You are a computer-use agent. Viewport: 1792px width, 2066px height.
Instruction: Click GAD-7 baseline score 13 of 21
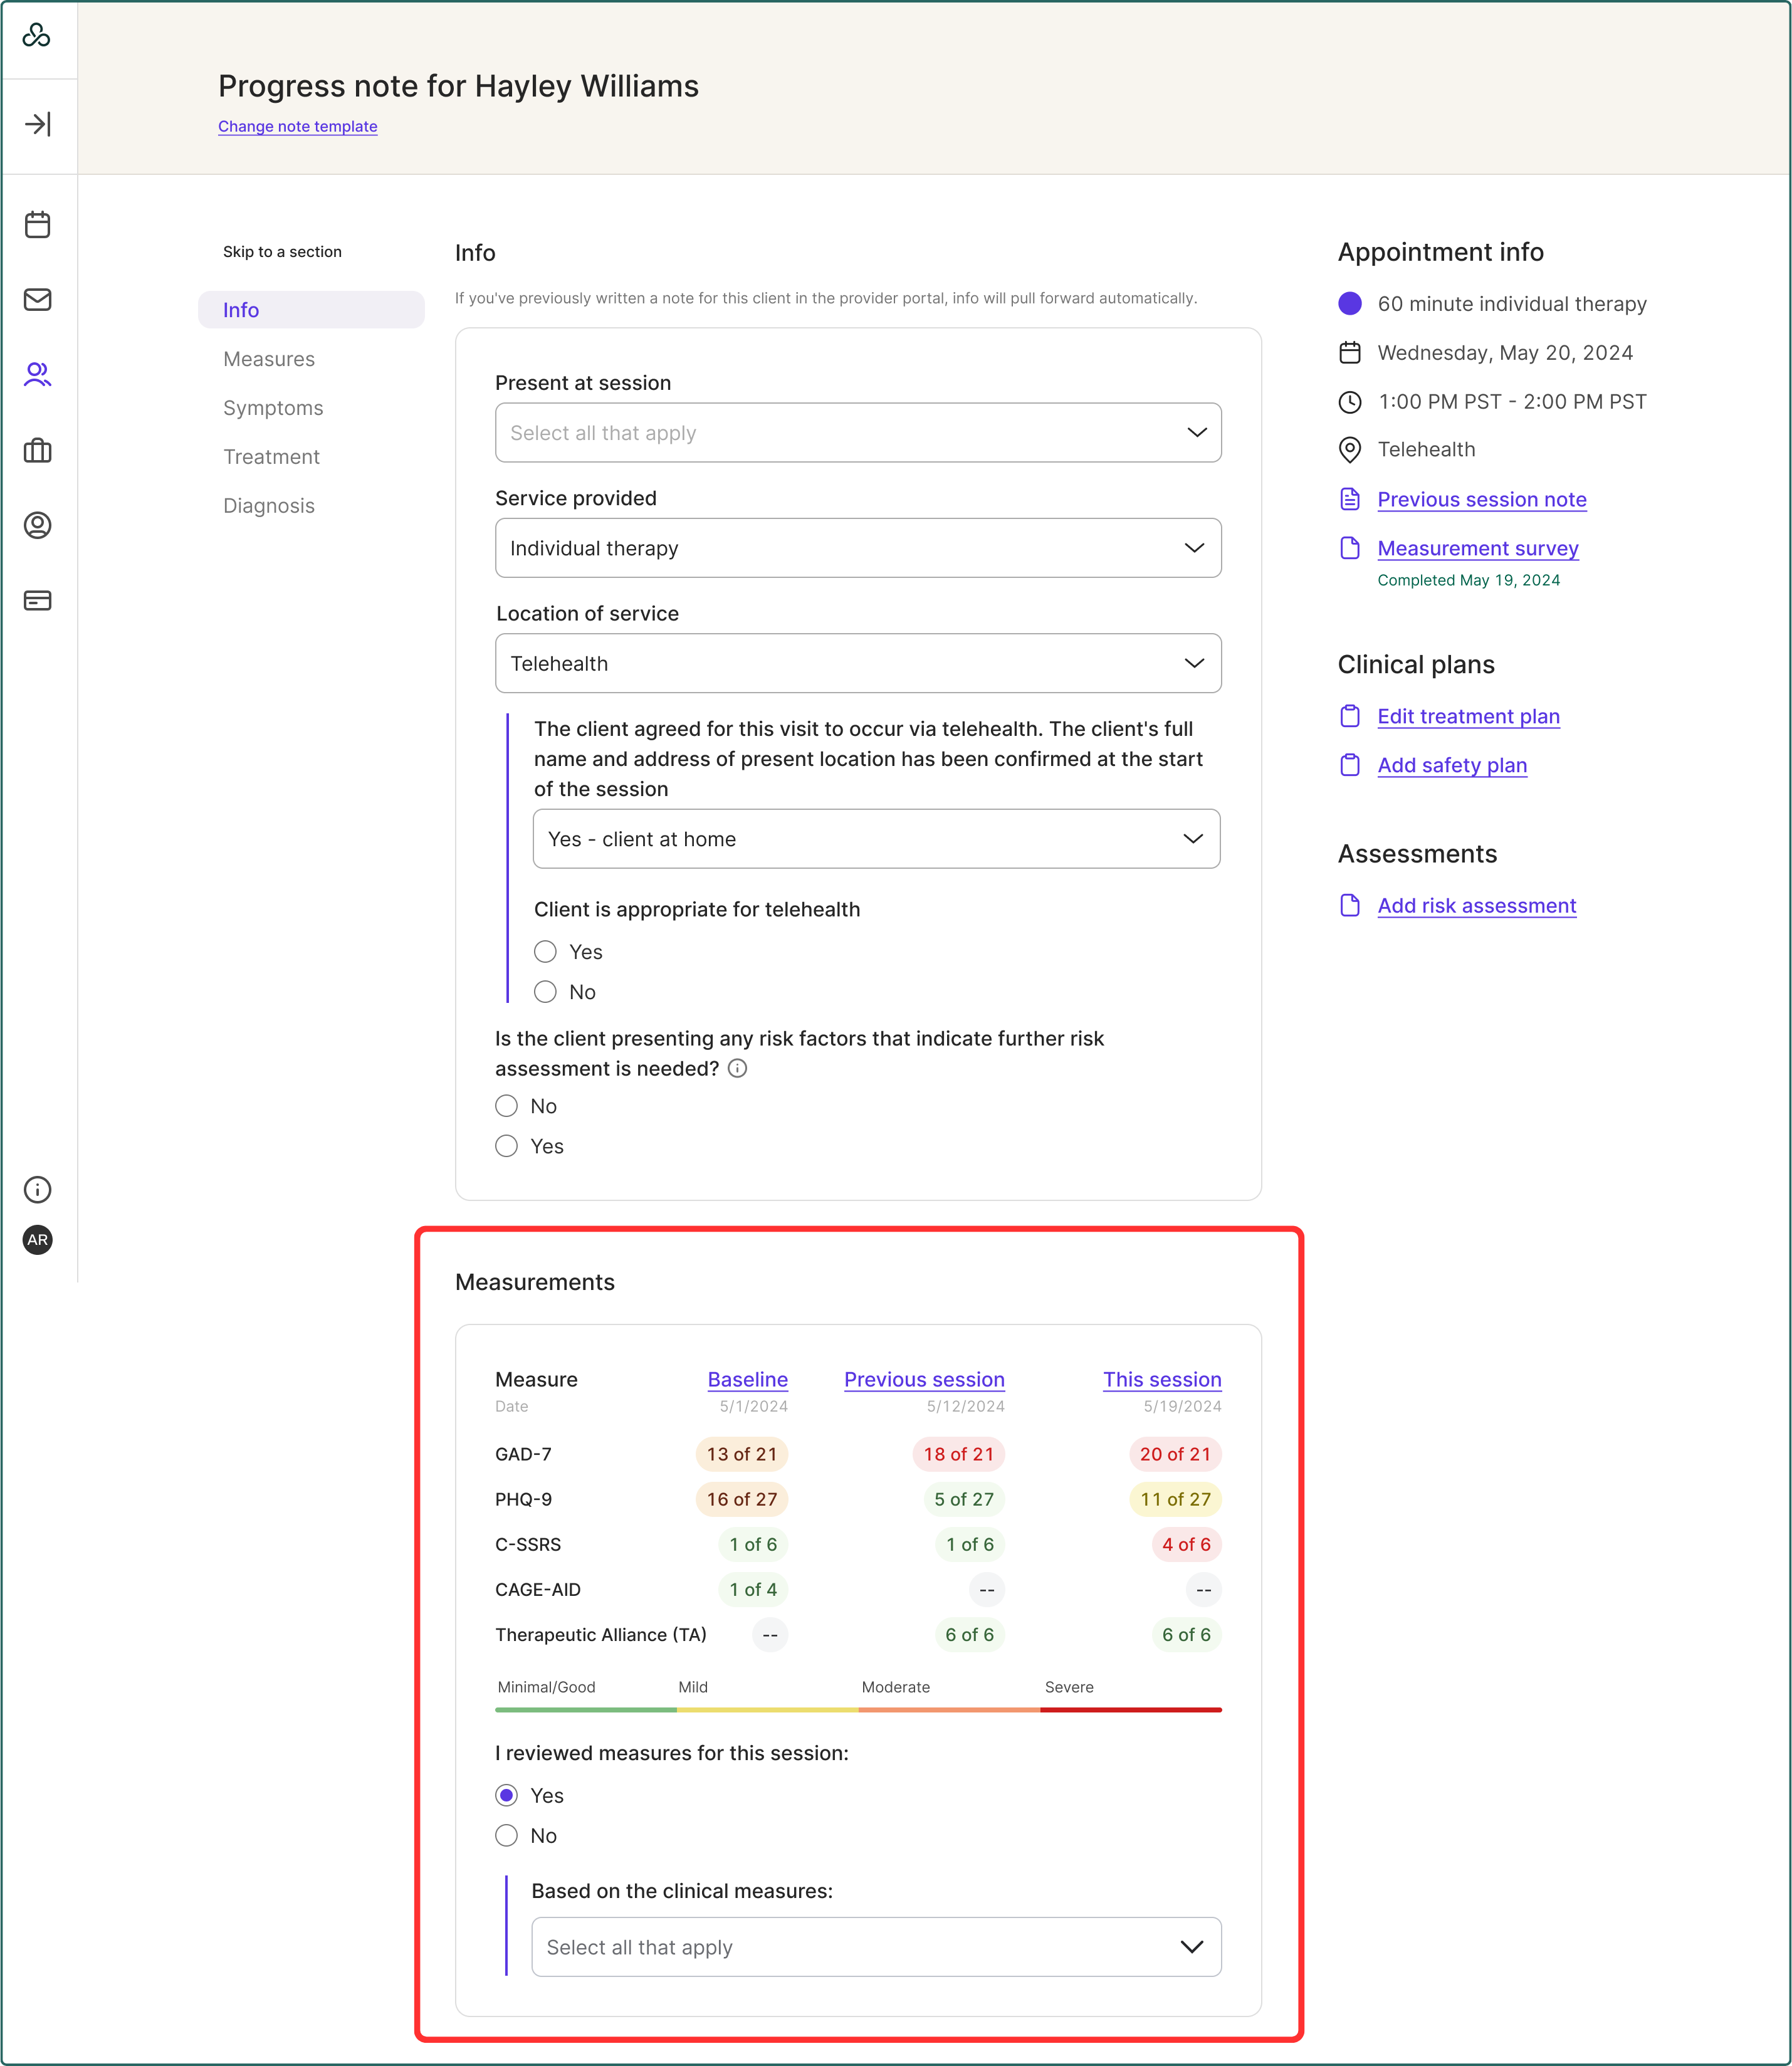pos(742,1454)
